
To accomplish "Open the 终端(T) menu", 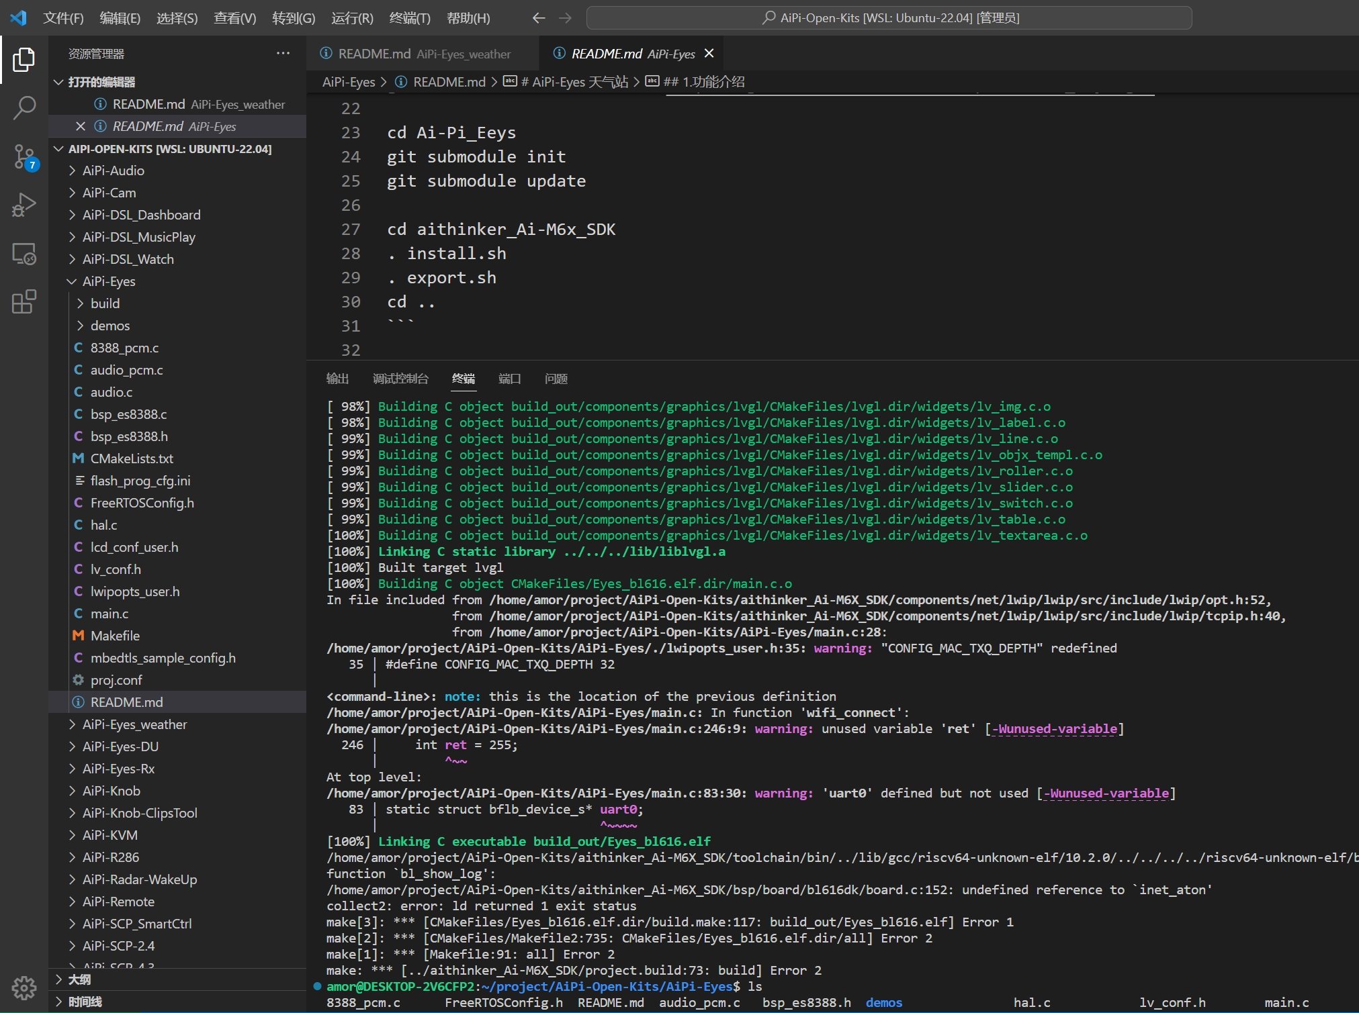I will (410, 18).
